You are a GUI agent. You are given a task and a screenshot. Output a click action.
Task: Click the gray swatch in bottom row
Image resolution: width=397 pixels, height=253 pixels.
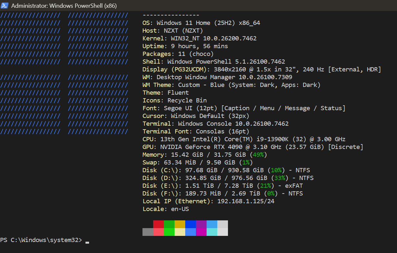[148, 232]
